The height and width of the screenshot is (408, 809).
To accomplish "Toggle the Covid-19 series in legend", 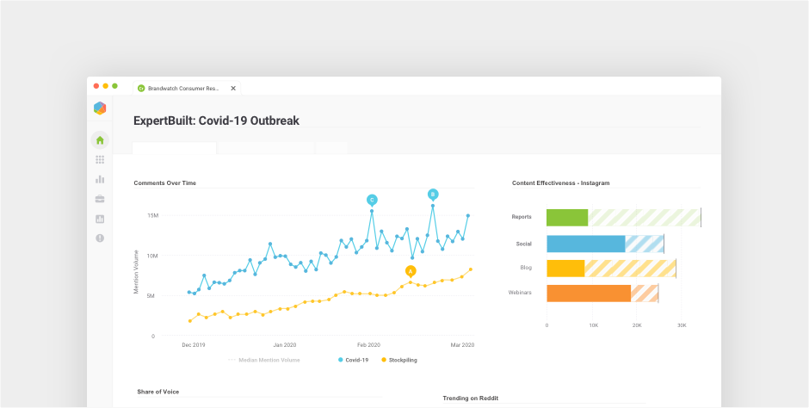I will pos(353,360).
